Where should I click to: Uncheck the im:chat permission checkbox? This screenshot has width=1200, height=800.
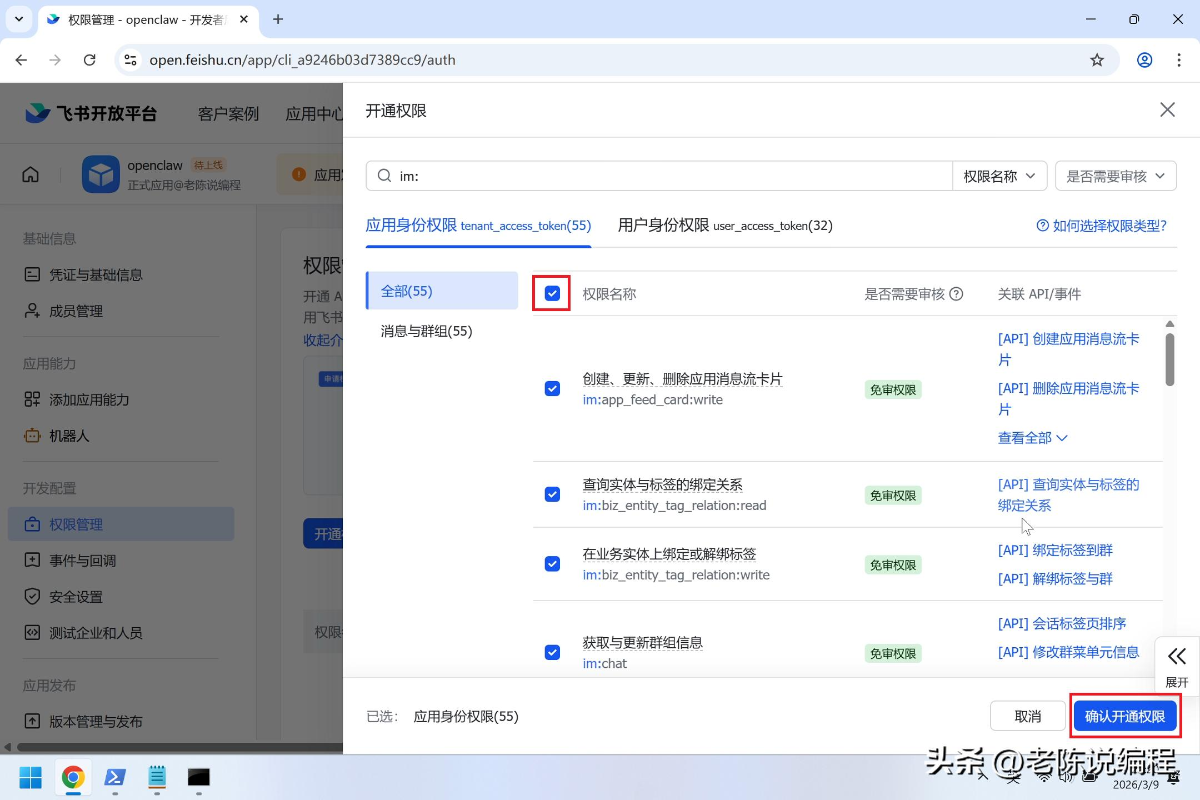(552, 652)
